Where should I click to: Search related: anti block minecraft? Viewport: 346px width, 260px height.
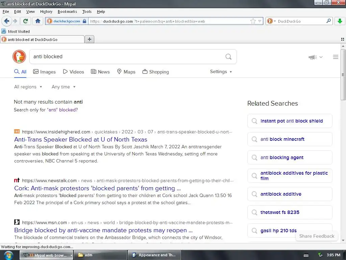point(290,139)
